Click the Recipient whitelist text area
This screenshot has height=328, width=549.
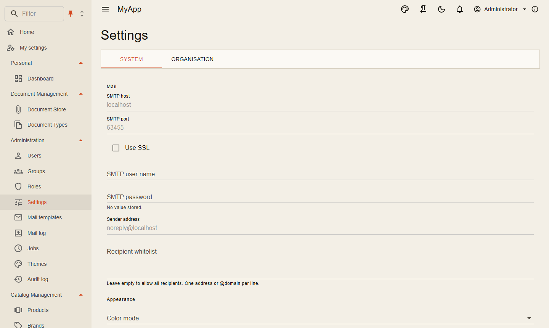(320, 262)
